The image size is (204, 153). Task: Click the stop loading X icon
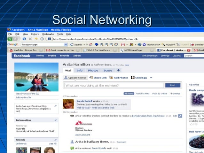(30, 39)
